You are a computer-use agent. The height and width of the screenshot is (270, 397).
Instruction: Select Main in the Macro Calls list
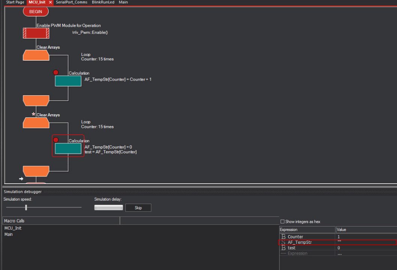(x=8, y=234)
